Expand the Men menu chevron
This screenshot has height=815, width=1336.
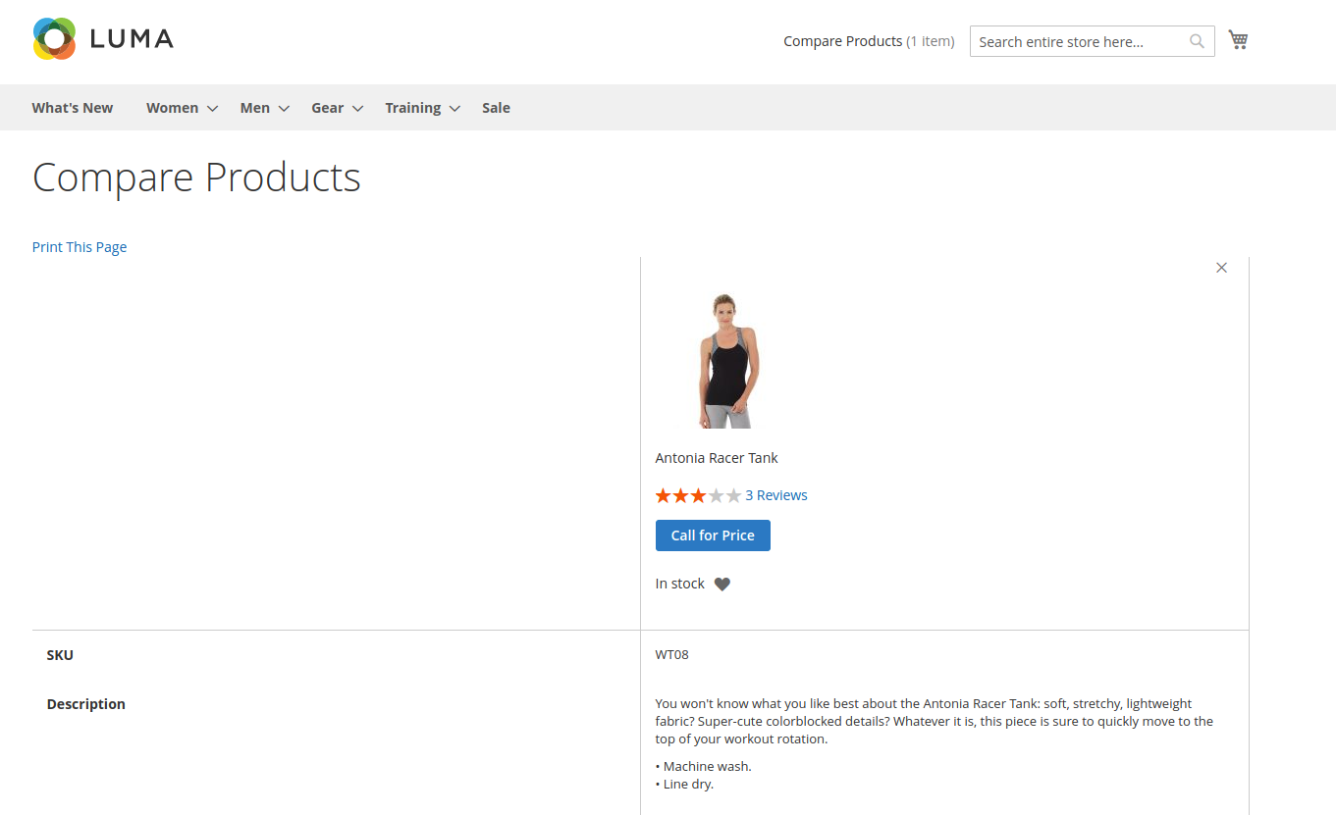pos(284,109)
